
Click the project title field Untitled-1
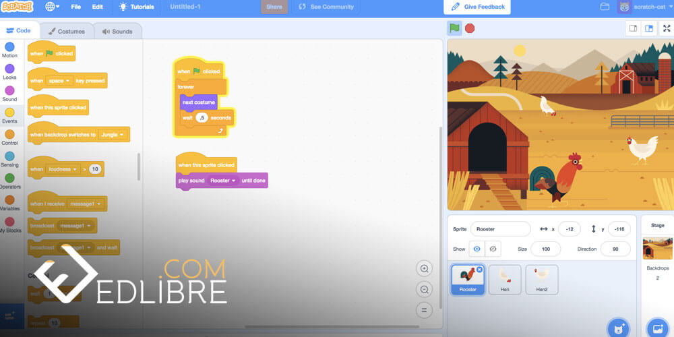point(185,7)
